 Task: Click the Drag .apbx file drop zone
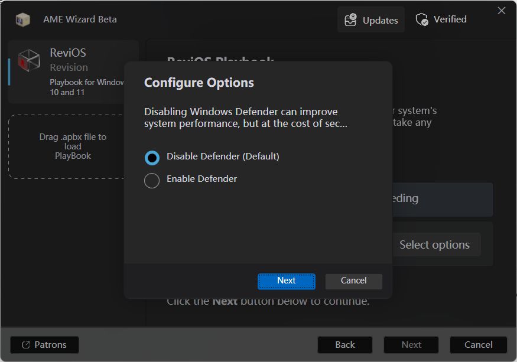[73, 146]
